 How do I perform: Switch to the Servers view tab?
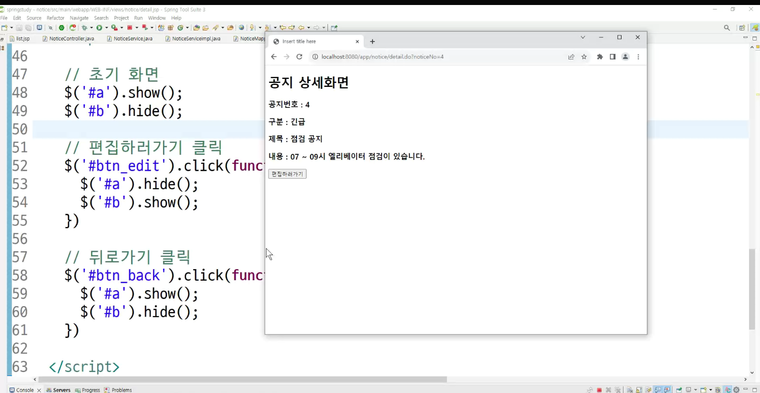coord(58,390)
